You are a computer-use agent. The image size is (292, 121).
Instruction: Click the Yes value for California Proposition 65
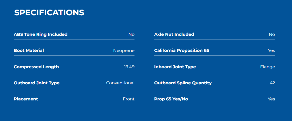click(x=271, y=50)
